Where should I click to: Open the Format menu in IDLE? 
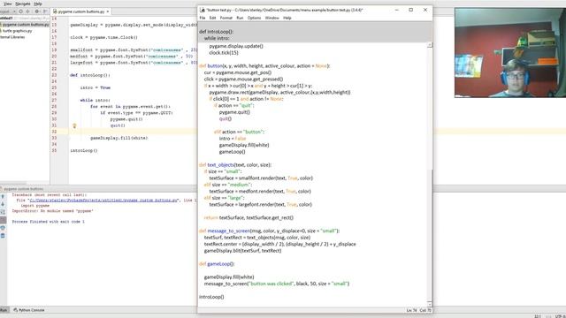[226, 18]
